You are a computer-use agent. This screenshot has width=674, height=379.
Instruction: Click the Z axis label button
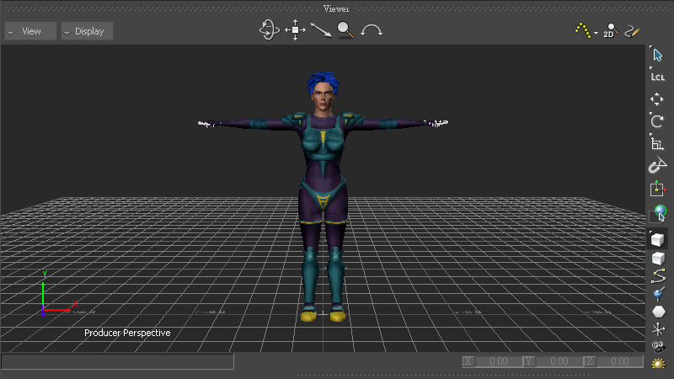(x=591, y=361)
